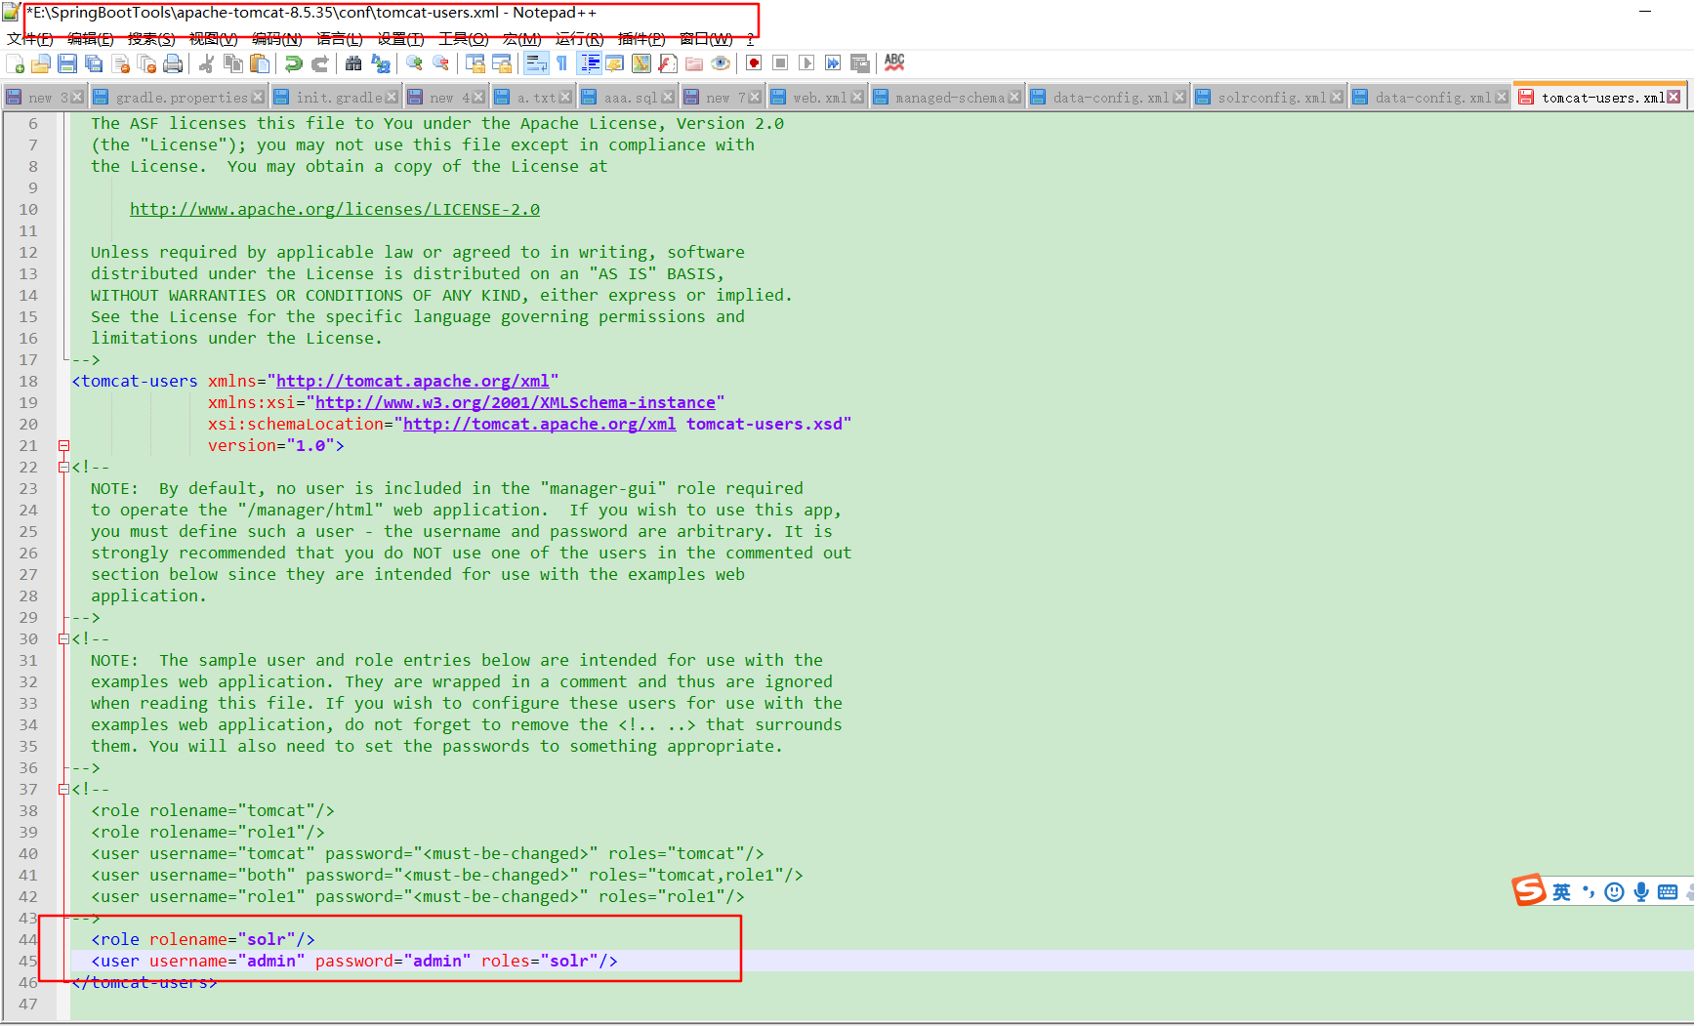Image resolution: width=1694 pixels, height=1026 pixels.
Task: Zoom out using the magnifier minus icon
Action: (441, 64)
